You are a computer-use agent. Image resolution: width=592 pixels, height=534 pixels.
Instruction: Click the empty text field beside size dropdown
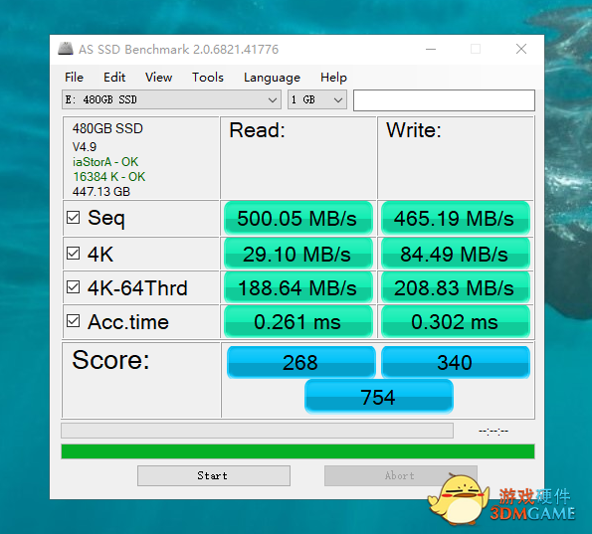click(x=444, y=100)
